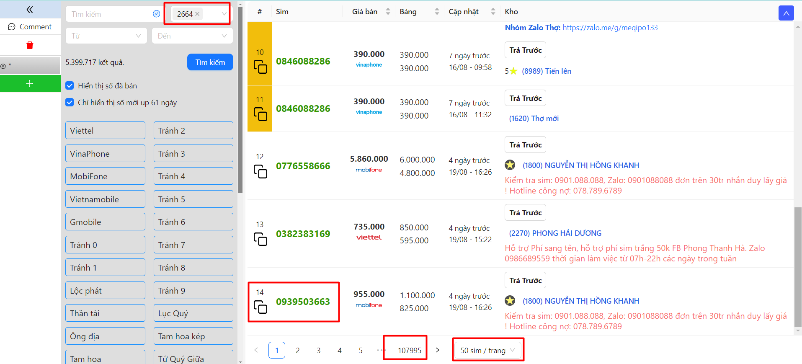Screen dimensions: 802x364
Task: Select the Tránh 7 filter
Action: pos(193,245)
